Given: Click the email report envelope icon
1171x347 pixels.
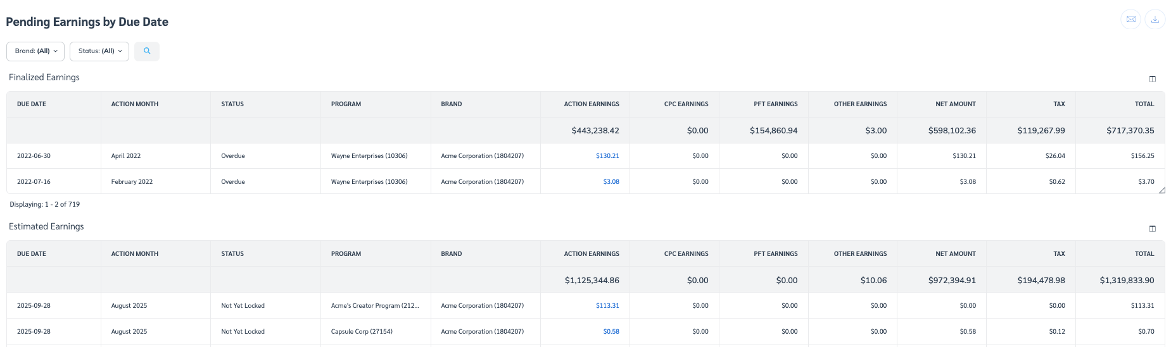Looking at the screenshot, I should pyautogui.click(x=1130, y=20).
